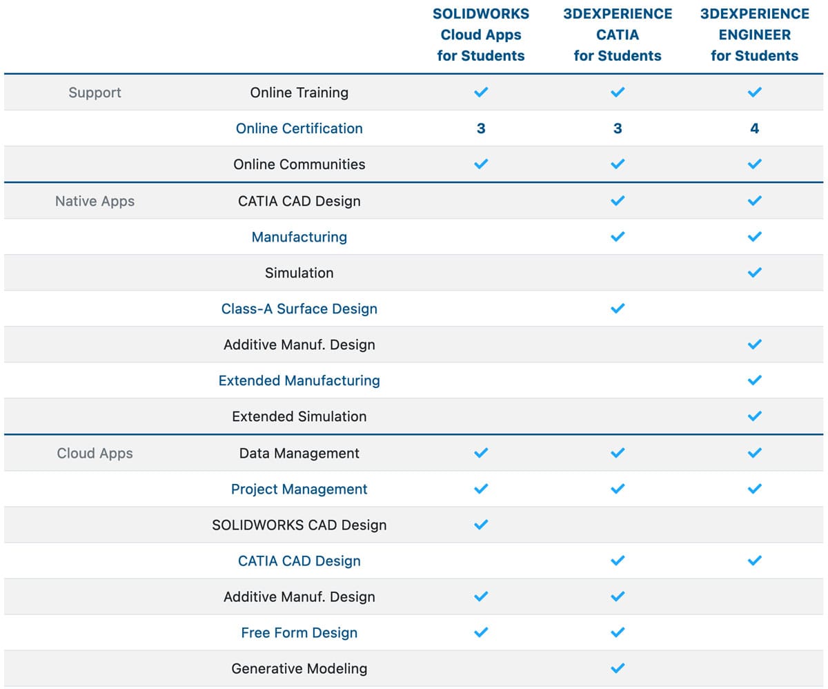
Task: Open the Project Management link
Action: pos(299,489)
